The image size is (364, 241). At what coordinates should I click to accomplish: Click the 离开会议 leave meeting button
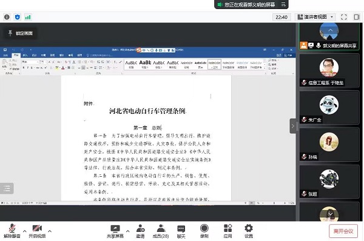[x=343, y=231]
